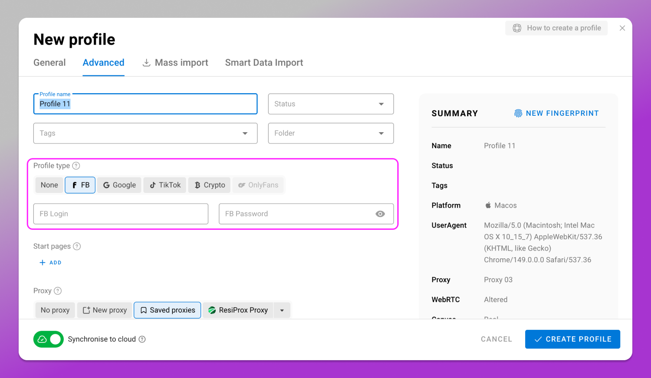
Task: Choose the Crypto profile type
Action: pyautogui.click(x=210, y=185)
